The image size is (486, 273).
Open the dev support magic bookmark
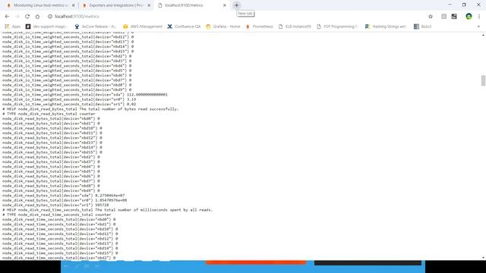pos(46,27)
